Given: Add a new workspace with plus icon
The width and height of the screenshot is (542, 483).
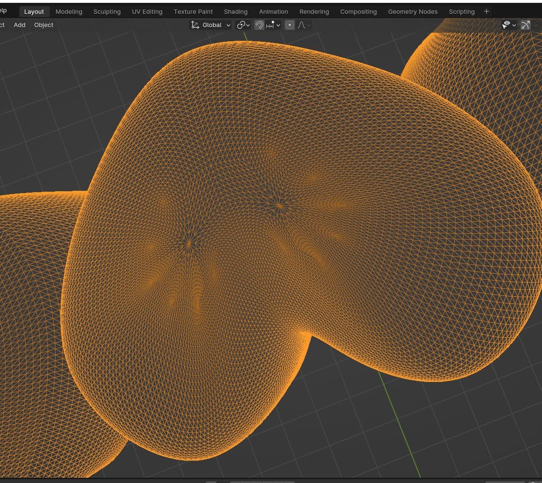Looking at the screenshot, I should coord(486,11).
